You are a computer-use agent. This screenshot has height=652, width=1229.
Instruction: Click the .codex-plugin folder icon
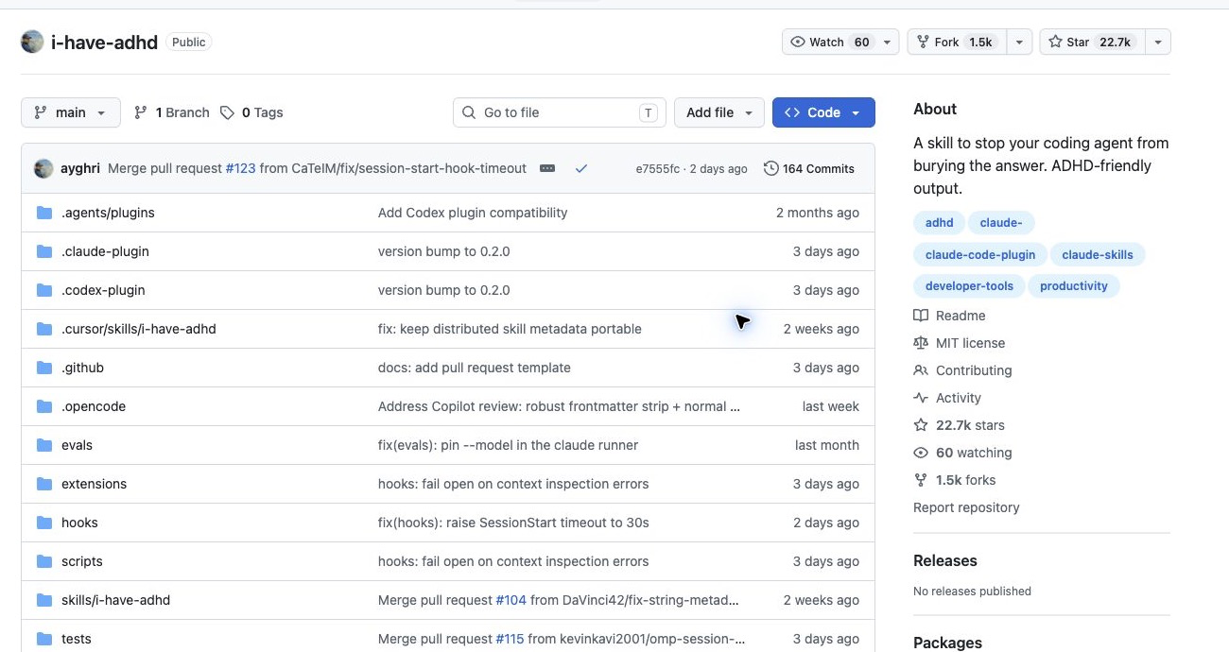pyautogui.click(x=44, y=290)
